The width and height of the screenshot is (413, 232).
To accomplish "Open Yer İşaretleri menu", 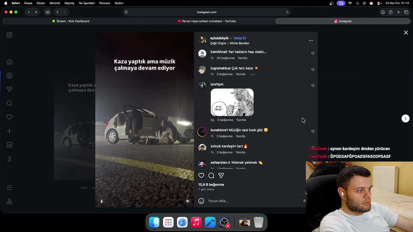I will tap(87, 3).
